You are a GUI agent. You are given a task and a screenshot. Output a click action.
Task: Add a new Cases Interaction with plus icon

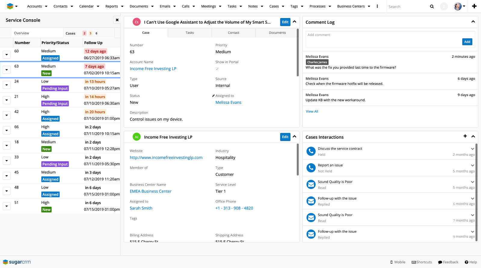pyautogui.click(x=465, y=136)
